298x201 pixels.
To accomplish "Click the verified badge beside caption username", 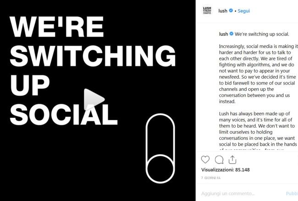I will pos(231,34).
